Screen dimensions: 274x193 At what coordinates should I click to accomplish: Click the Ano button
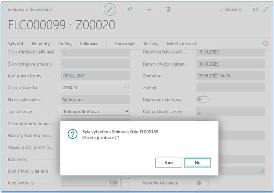[x=169, y=163]
